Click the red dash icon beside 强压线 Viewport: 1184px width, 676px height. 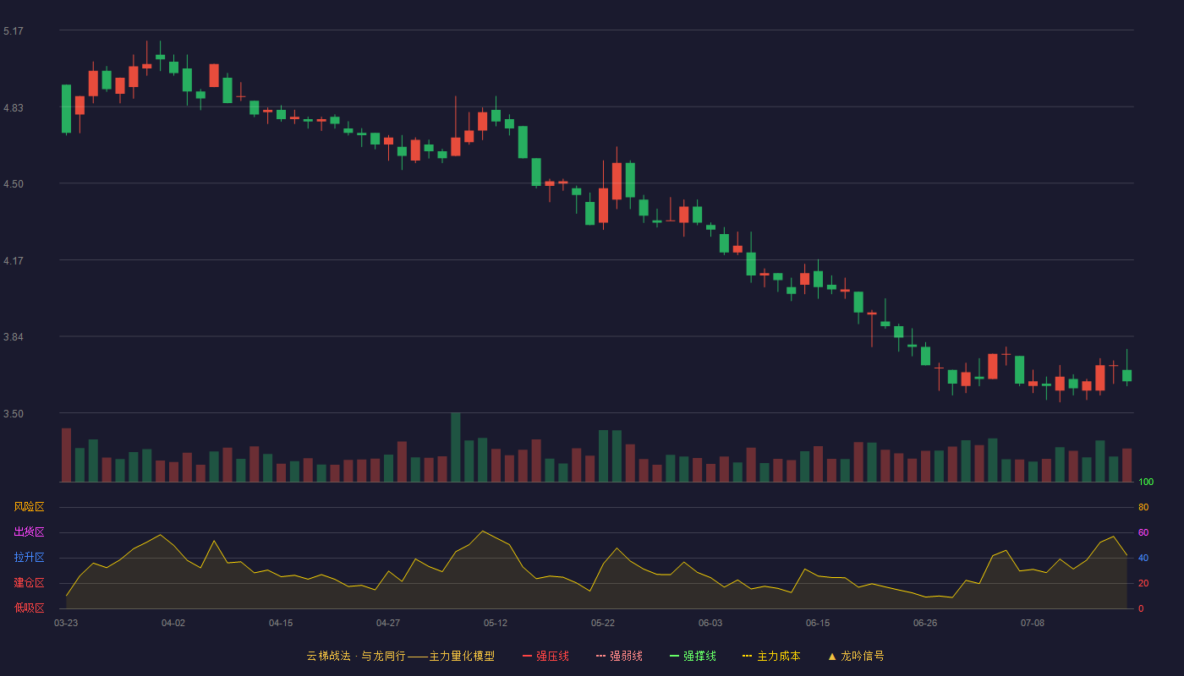point(528,656)
